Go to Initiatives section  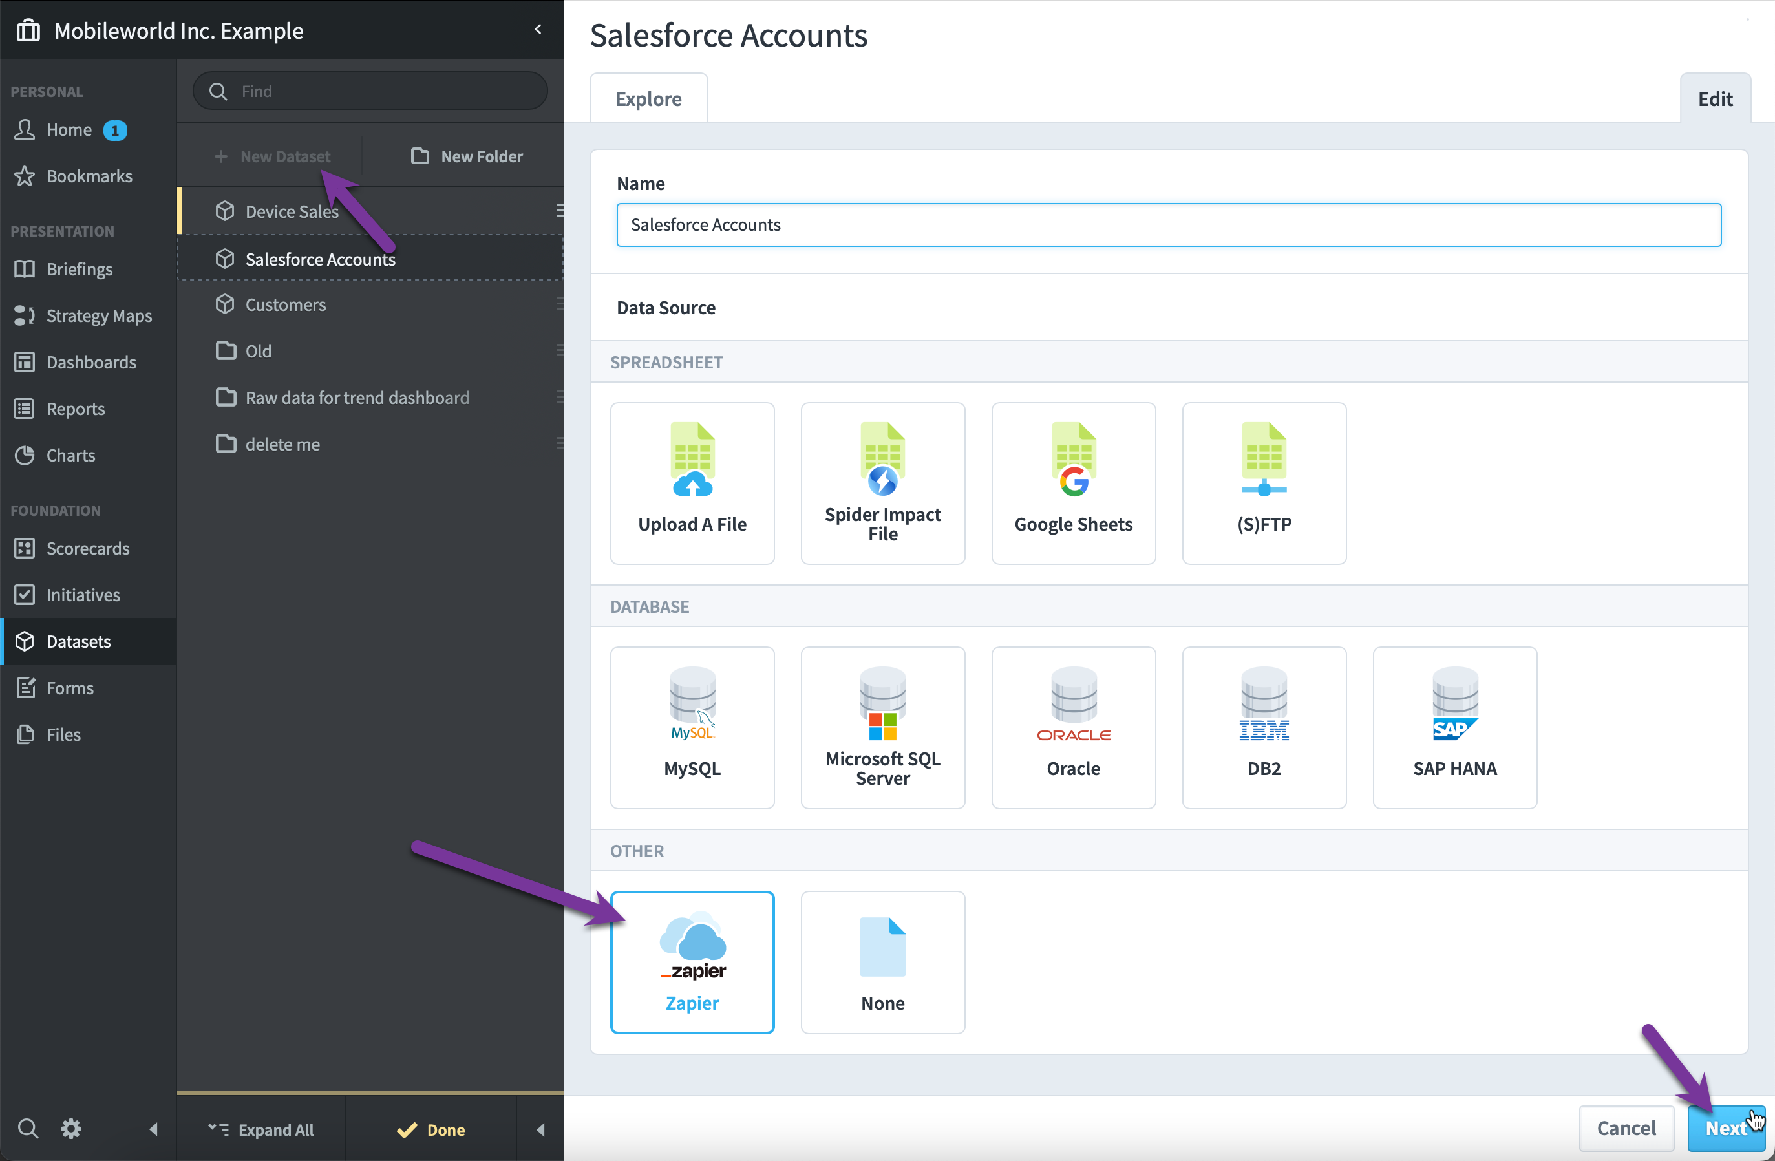(x=83, y=595)
